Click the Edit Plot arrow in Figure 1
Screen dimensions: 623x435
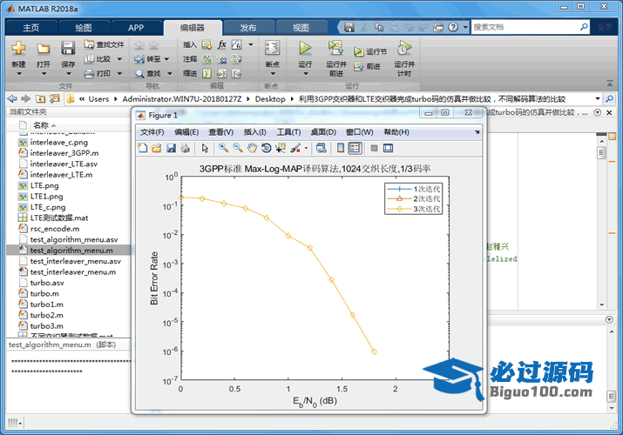point(205,148)
